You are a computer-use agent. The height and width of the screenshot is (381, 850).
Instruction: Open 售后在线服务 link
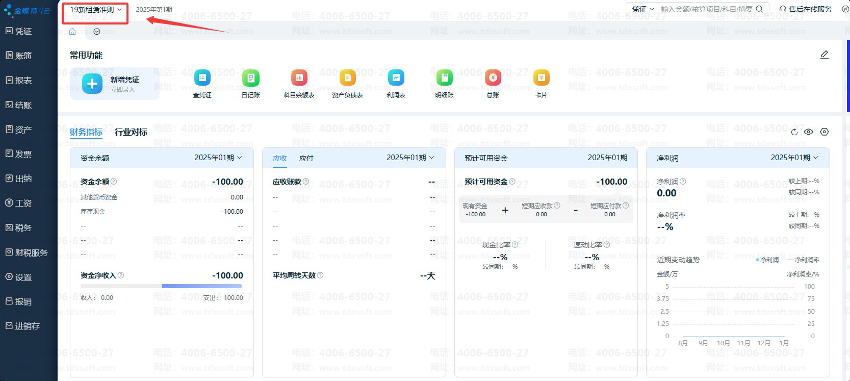coord(806,9)
